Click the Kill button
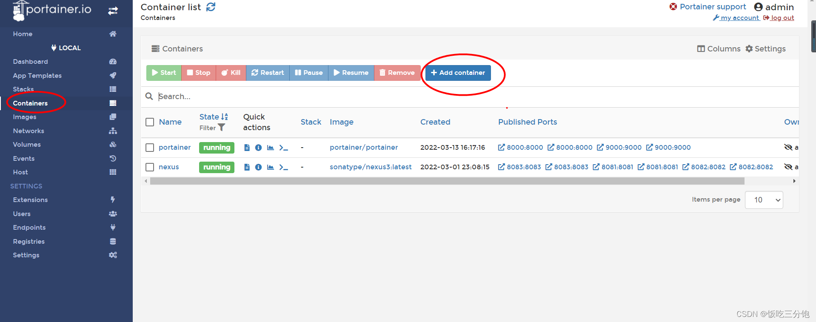 231,73
